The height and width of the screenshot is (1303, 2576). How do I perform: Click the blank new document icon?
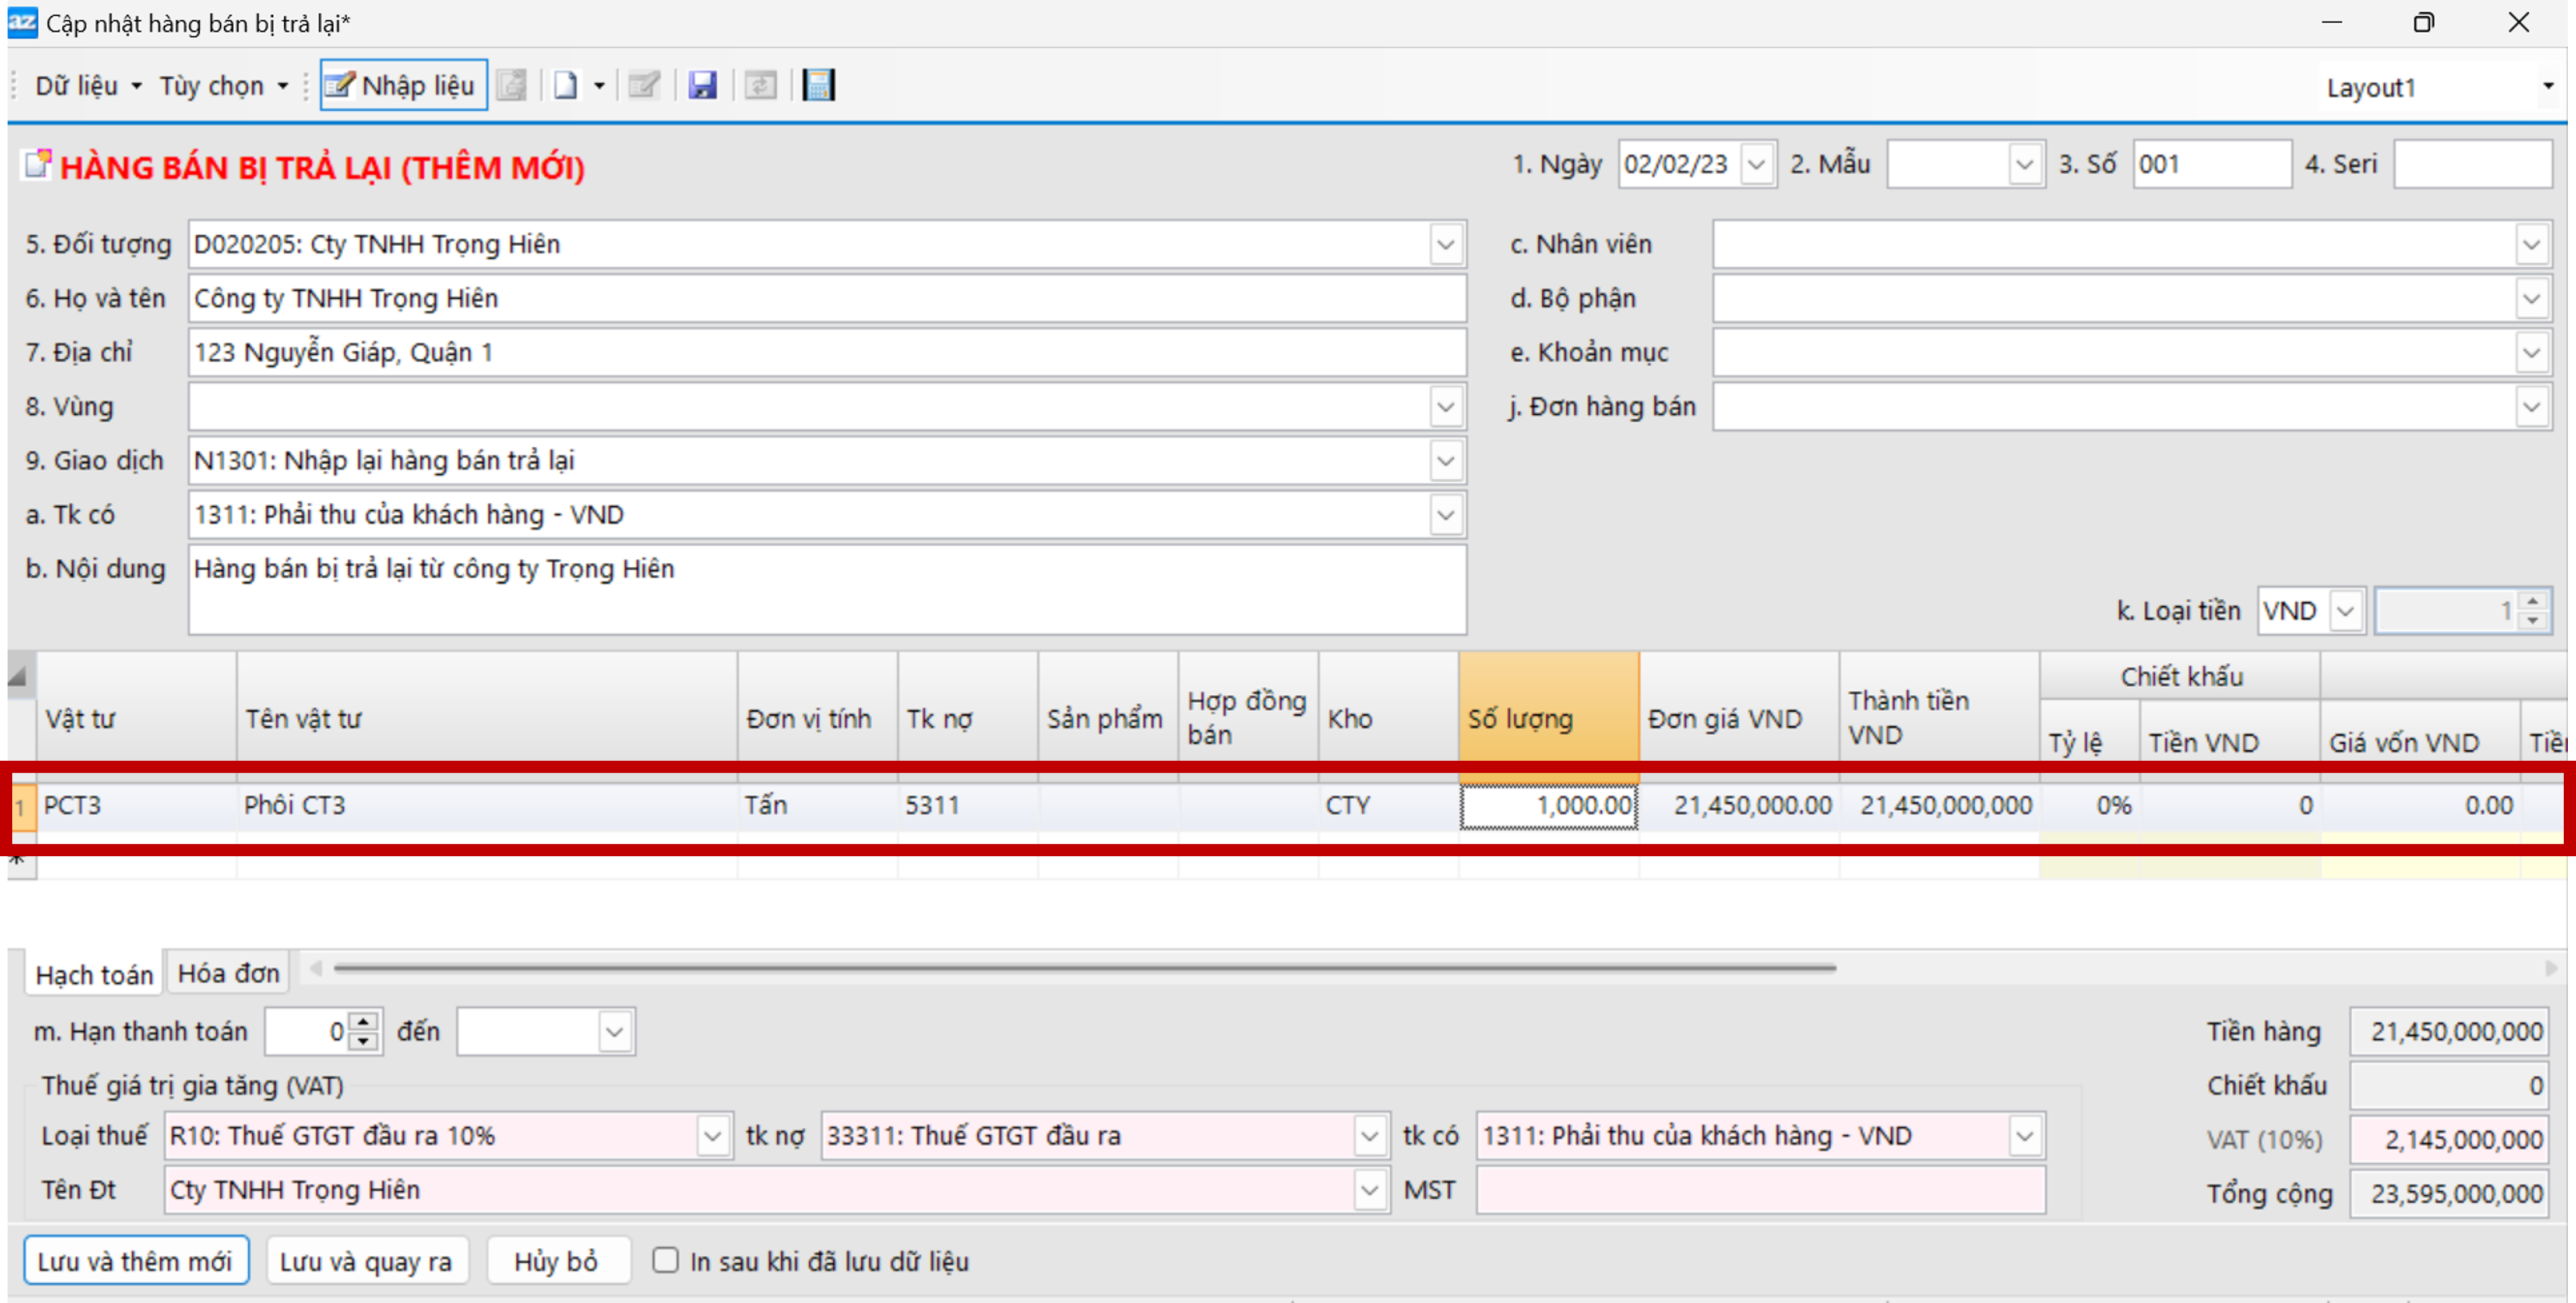pyautogui.click(x=566, y=85)
